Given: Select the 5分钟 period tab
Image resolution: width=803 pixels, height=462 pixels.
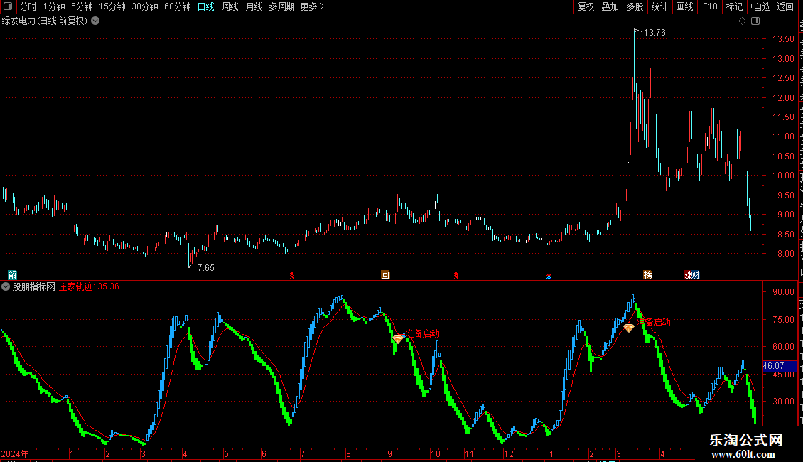Looking at the screenshot, I should (82, 6).
